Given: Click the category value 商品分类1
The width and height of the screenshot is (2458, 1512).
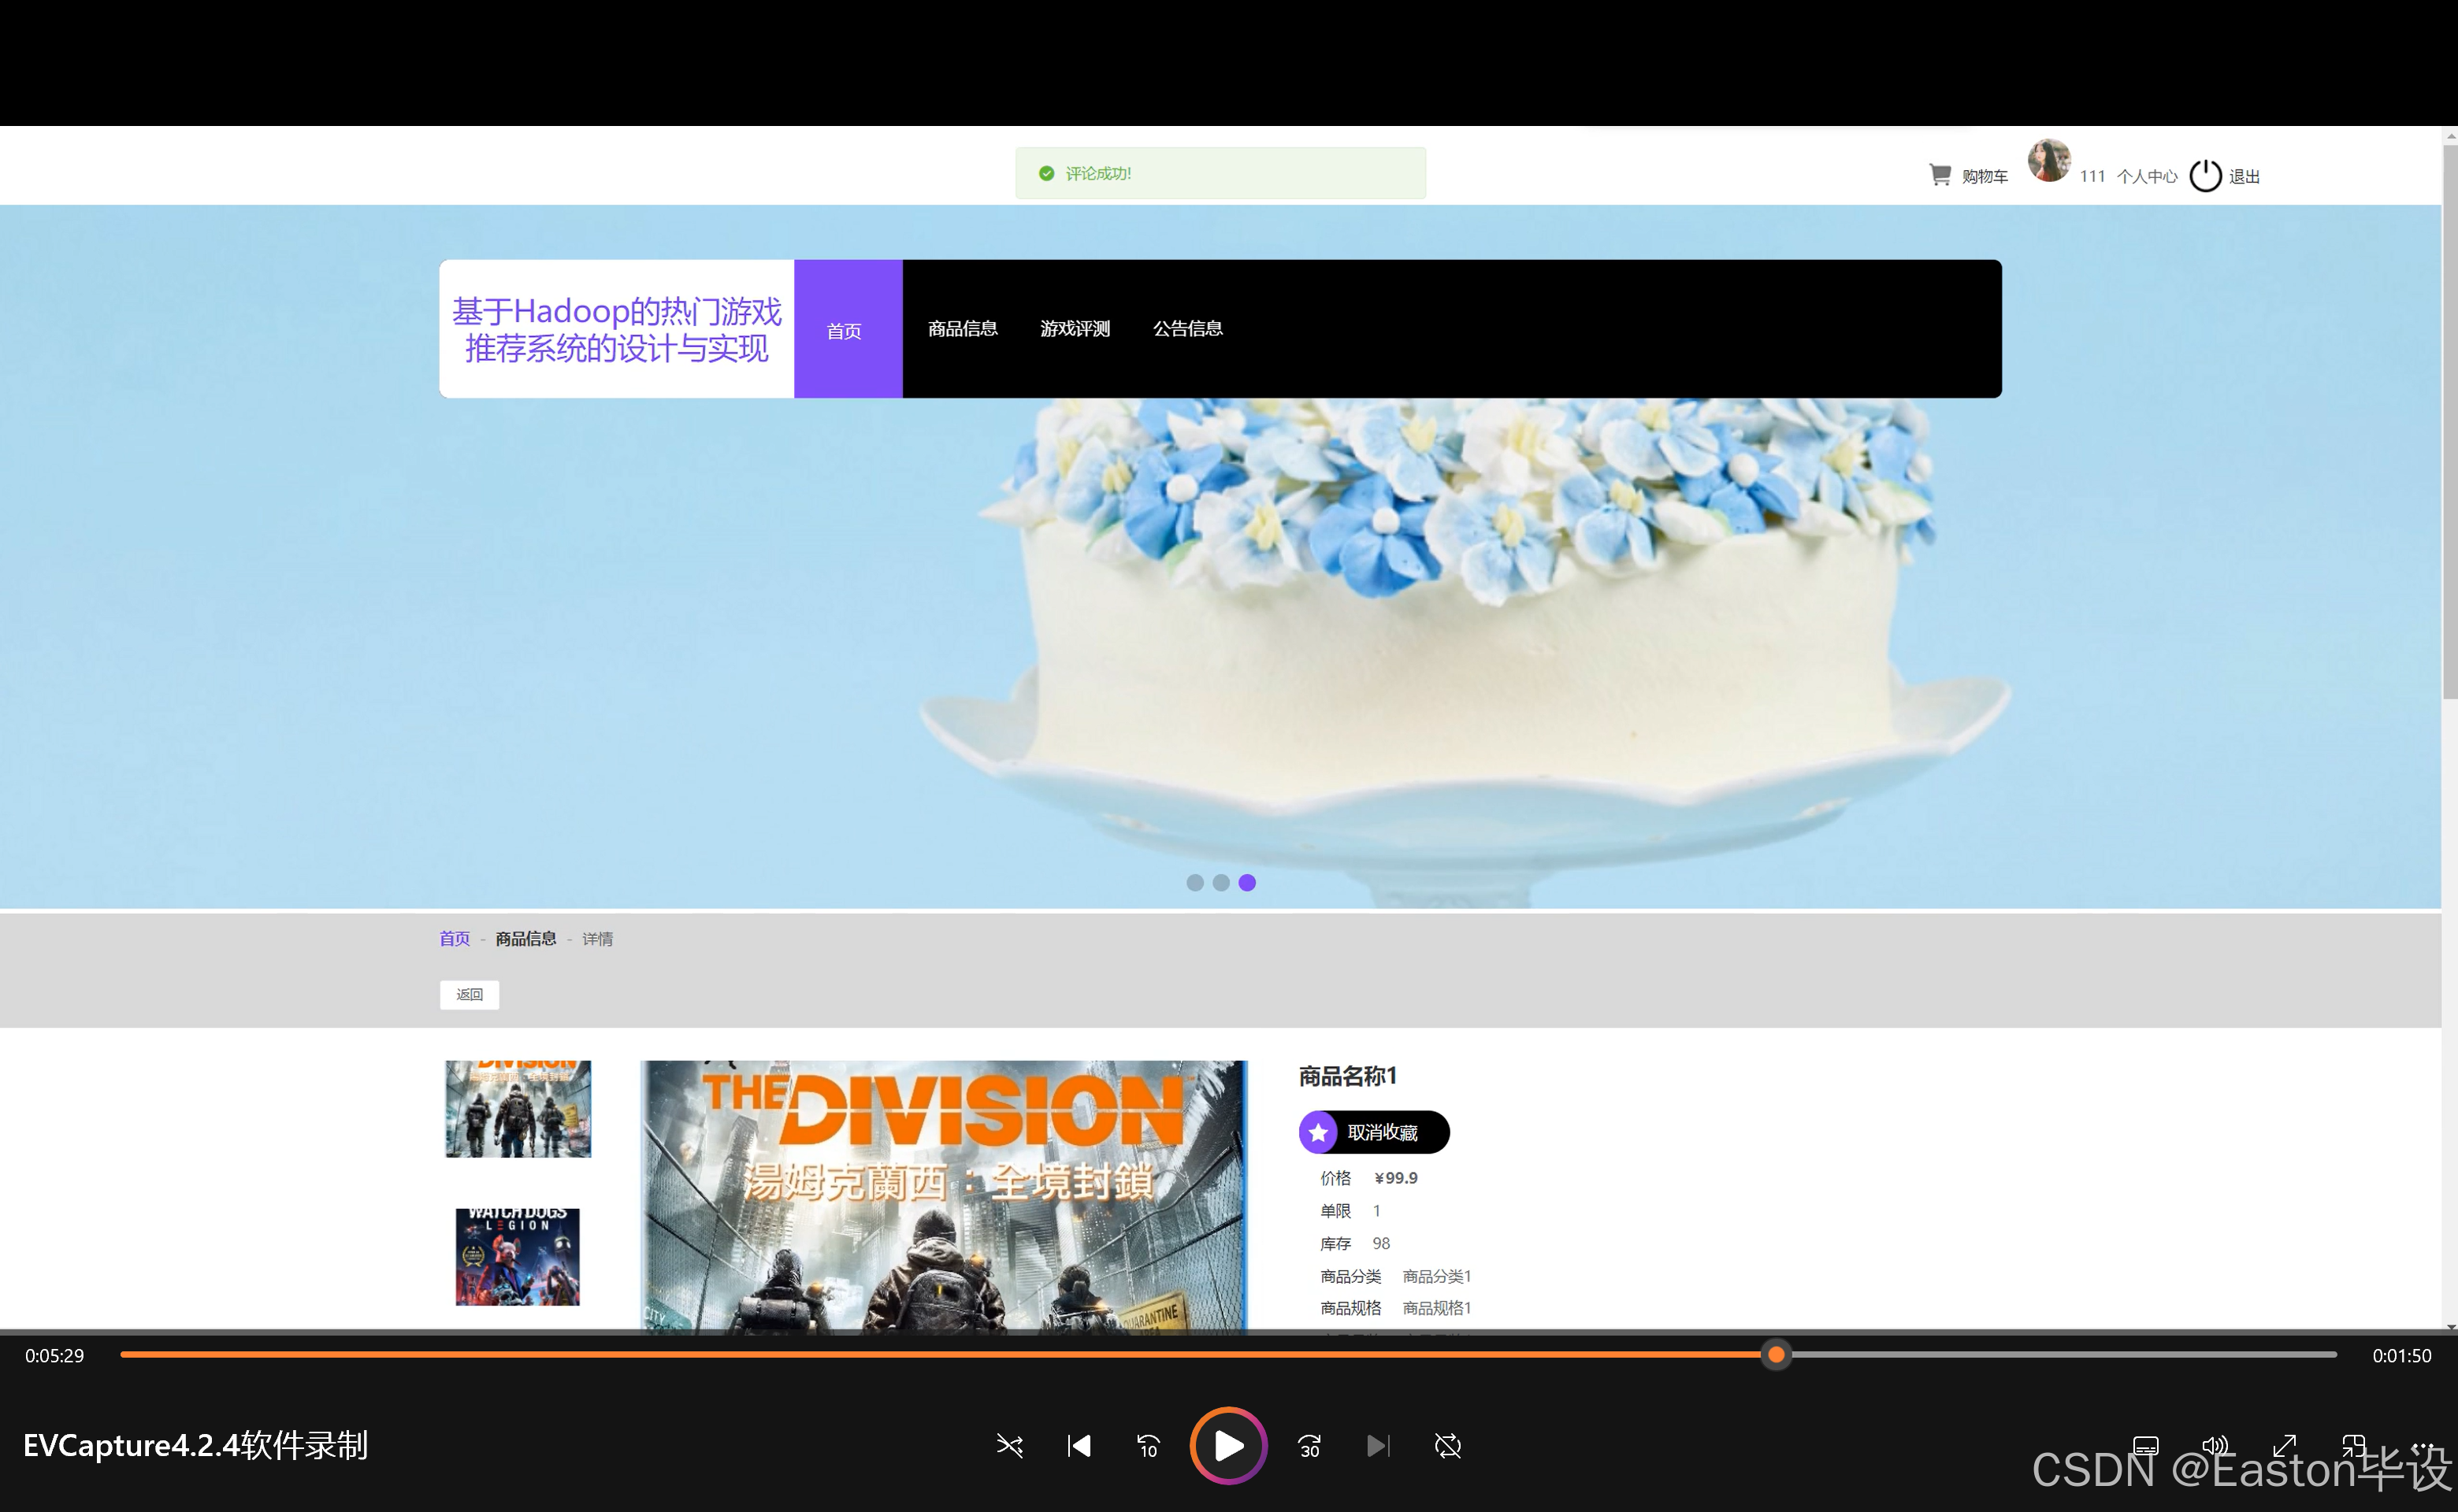Looking at the screenshot, I should click(1436, 1276).
